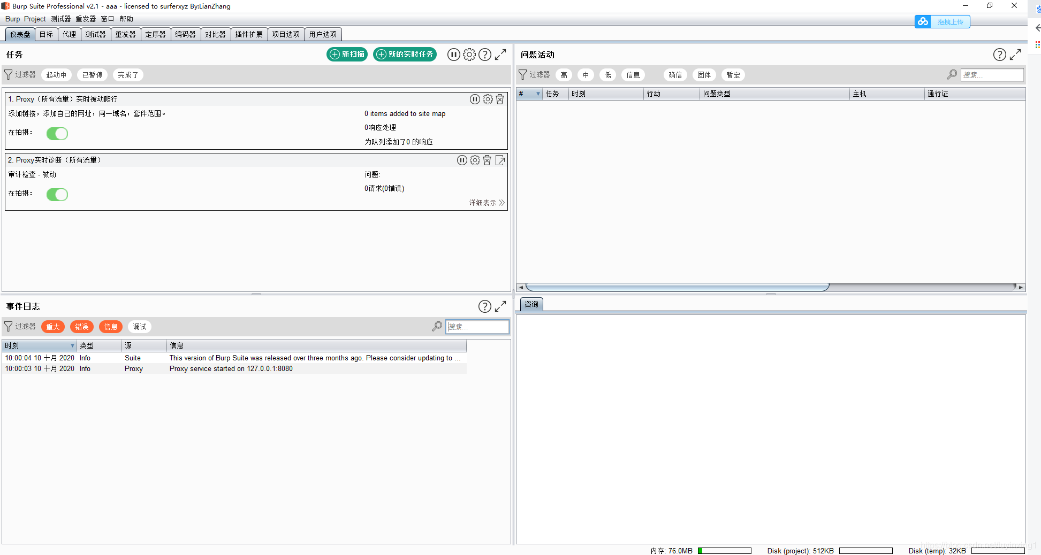Sort issues by the # column arrow
The image size is (1041, 555).
pyautogui.click(x=538, y=94)
